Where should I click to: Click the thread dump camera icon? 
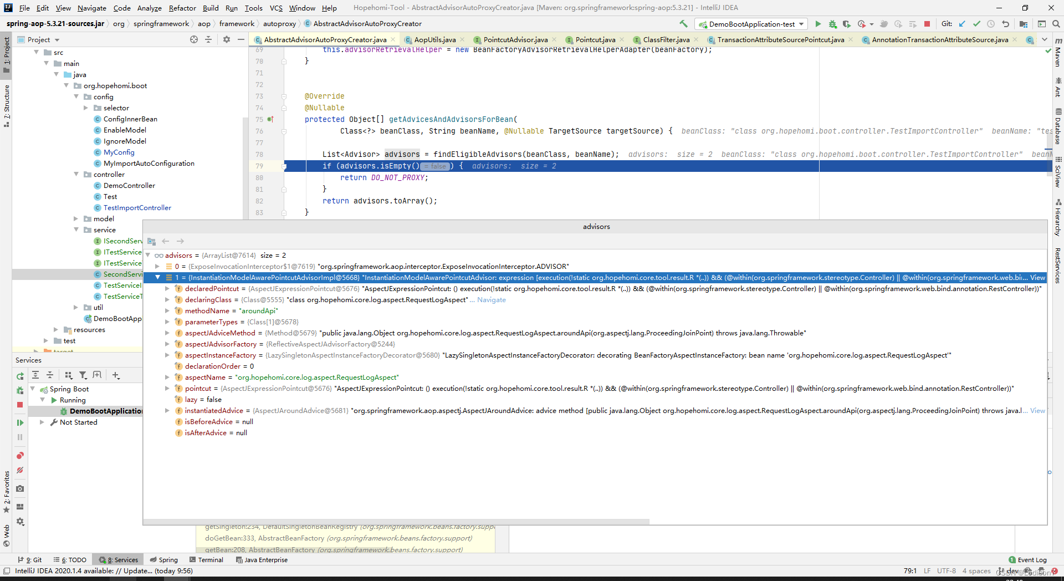[x=20, y=488]
